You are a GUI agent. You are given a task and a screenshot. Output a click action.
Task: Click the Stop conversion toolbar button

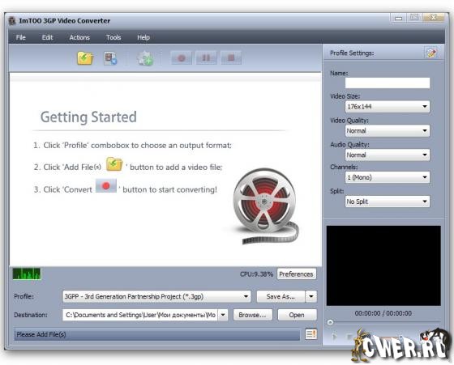pos(231,57)
